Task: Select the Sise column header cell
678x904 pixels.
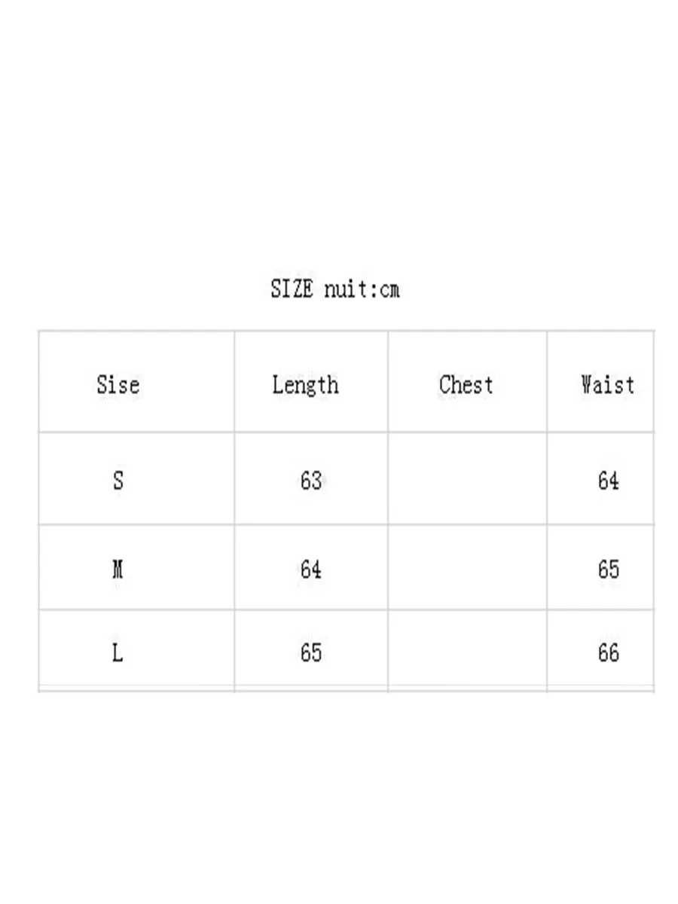Action: tap(118, 385)
